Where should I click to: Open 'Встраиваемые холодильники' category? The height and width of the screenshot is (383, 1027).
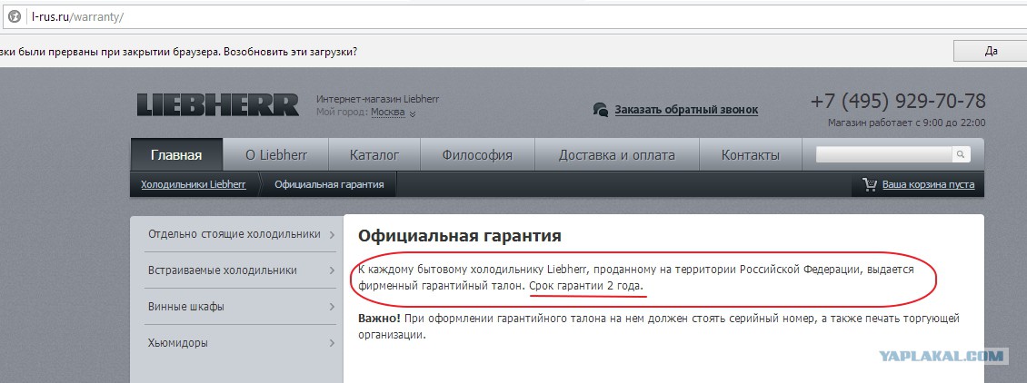click(222, 270)
